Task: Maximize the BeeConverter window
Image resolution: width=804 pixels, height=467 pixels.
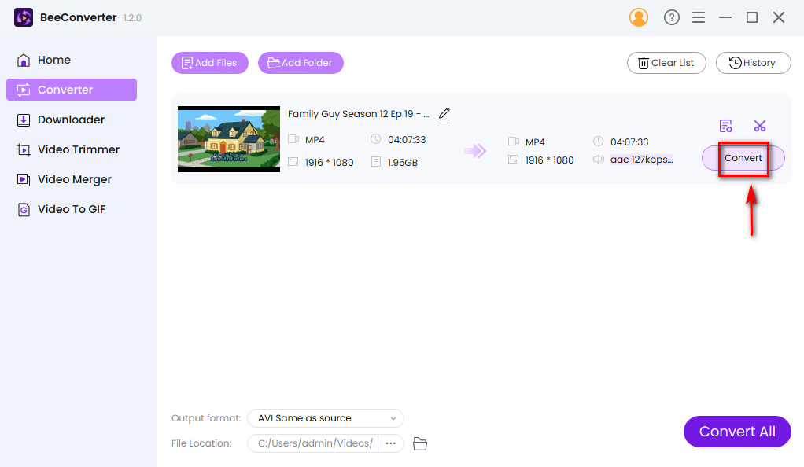Action: coord(752,17)
